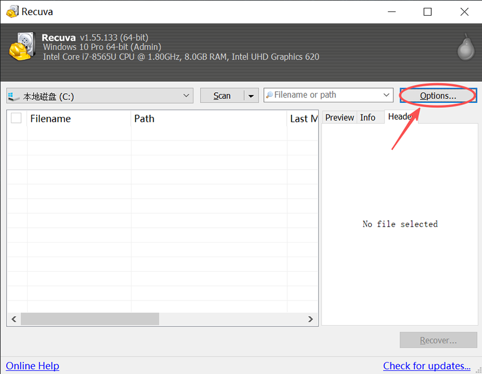The image size is (482, 374).
Task: Start a scan with the Scan button
Action: tap(222, 96)
